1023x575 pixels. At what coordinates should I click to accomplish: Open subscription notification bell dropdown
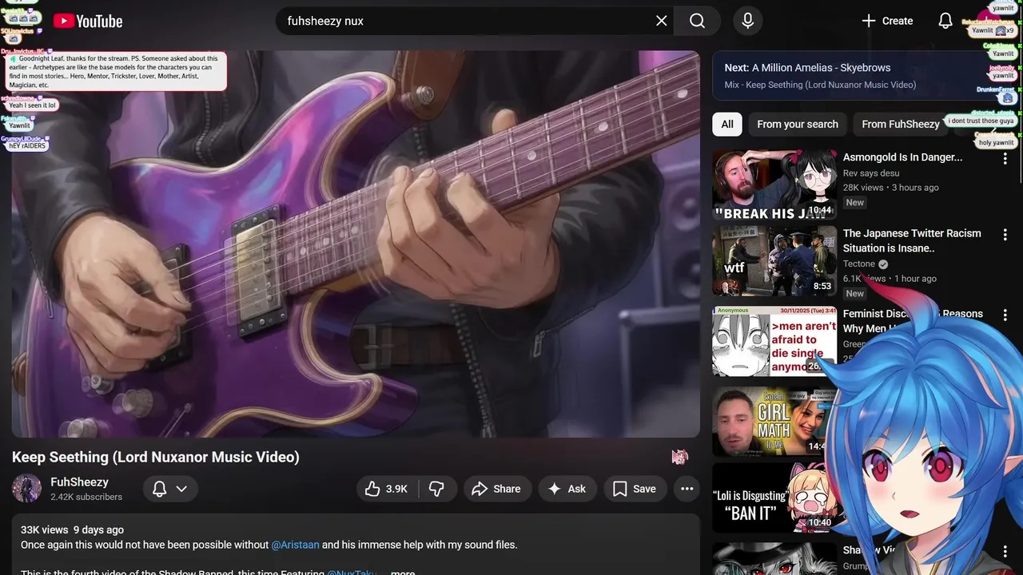170,489
